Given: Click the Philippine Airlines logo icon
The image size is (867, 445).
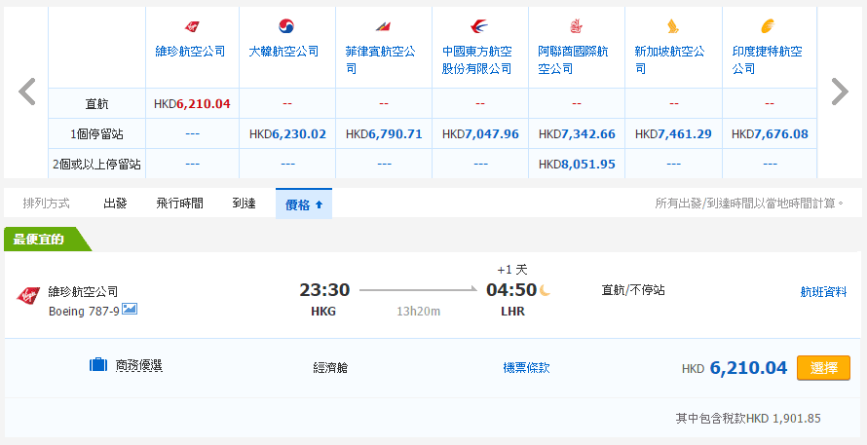Looking at the screenshot, I should click(382, 26).
